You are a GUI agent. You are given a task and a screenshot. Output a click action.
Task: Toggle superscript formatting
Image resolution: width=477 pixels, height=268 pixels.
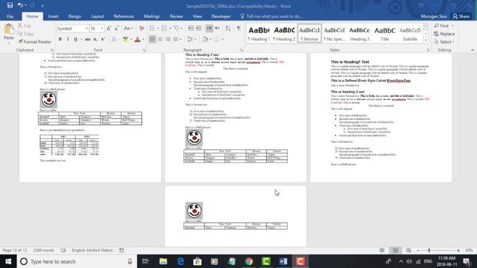(103, 39)
